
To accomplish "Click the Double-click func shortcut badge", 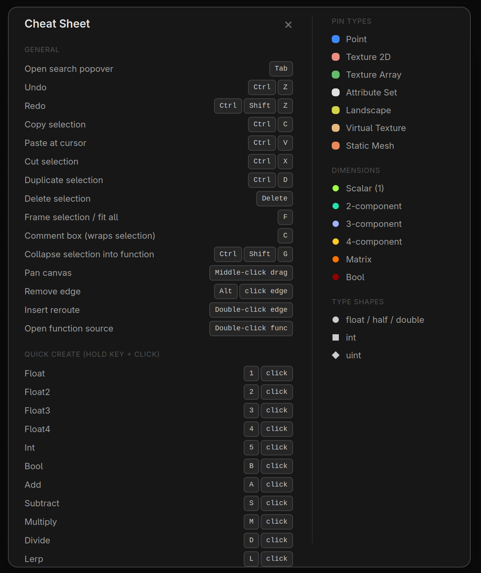I will click(251, 328).
